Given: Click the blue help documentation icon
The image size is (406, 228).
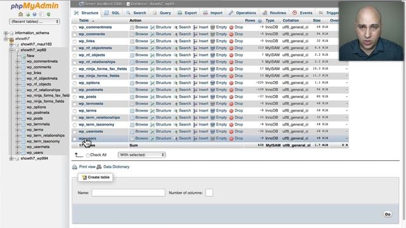Looking at the screenshot, I should tap(34, 14).
